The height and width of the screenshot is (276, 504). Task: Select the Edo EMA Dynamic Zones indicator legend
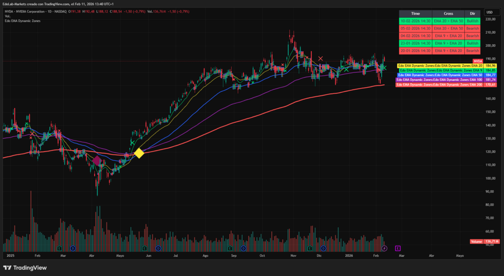point(23,21)
